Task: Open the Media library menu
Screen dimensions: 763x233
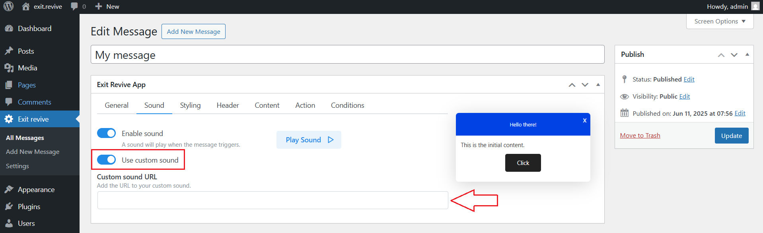Action: click(x=27, y=68)
